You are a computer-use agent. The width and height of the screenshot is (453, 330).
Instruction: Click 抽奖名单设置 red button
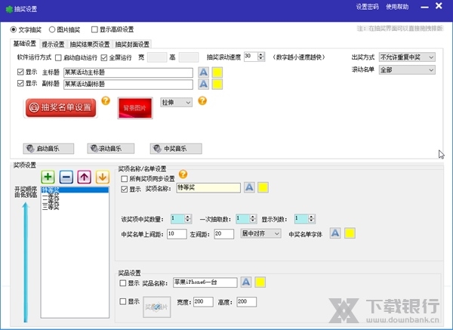(60, 108)
